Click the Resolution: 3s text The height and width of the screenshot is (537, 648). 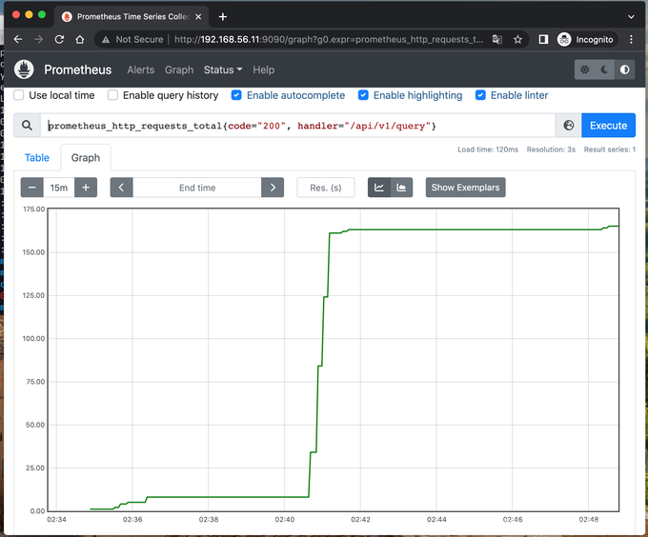[551, 149]
